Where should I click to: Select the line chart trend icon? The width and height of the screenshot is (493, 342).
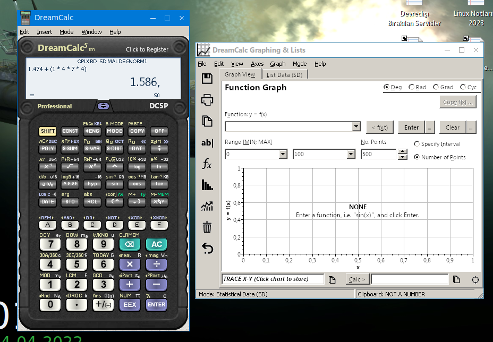[x=207, y=206]
